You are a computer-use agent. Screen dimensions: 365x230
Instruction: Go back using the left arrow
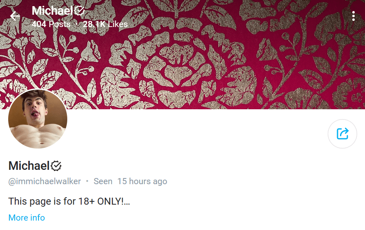tap(15, 16)
